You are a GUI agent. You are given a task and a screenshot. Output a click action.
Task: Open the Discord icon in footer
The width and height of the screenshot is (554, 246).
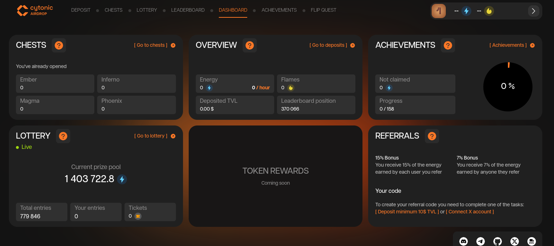[x=464, y=241]
